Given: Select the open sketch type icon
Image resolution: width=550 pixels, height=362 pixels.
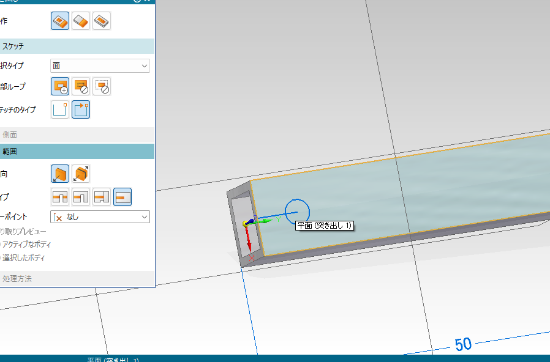Looking at the screenshot, I should (60, 110).
